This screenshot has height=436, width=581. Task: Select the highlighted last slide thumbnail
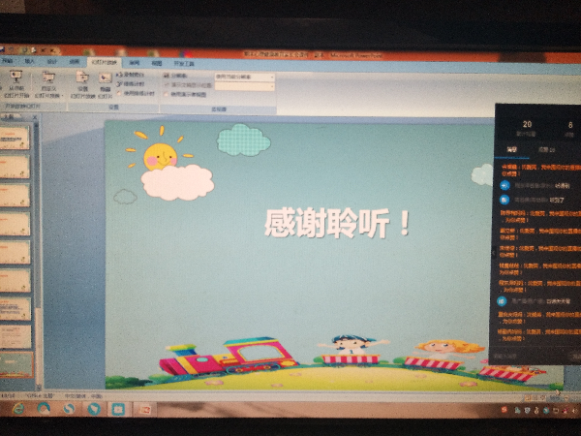16,364
